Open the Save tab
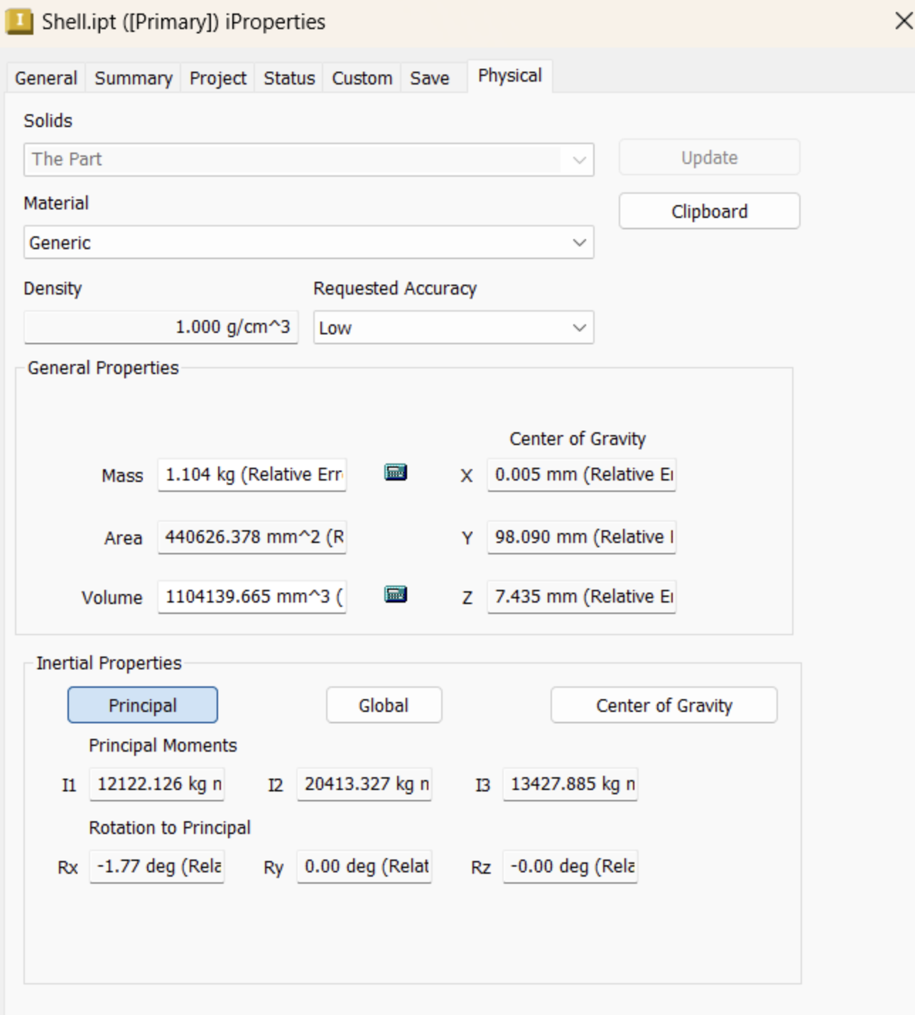 429,78
